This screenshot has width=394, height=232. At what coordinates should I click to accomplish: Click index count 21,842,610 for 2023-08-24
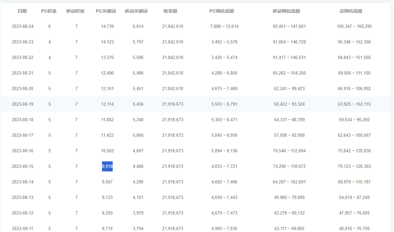click(x=173, y=27)
